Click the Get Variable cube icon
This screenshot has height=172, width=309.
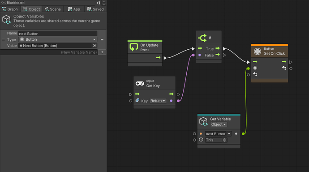[203, 121]
